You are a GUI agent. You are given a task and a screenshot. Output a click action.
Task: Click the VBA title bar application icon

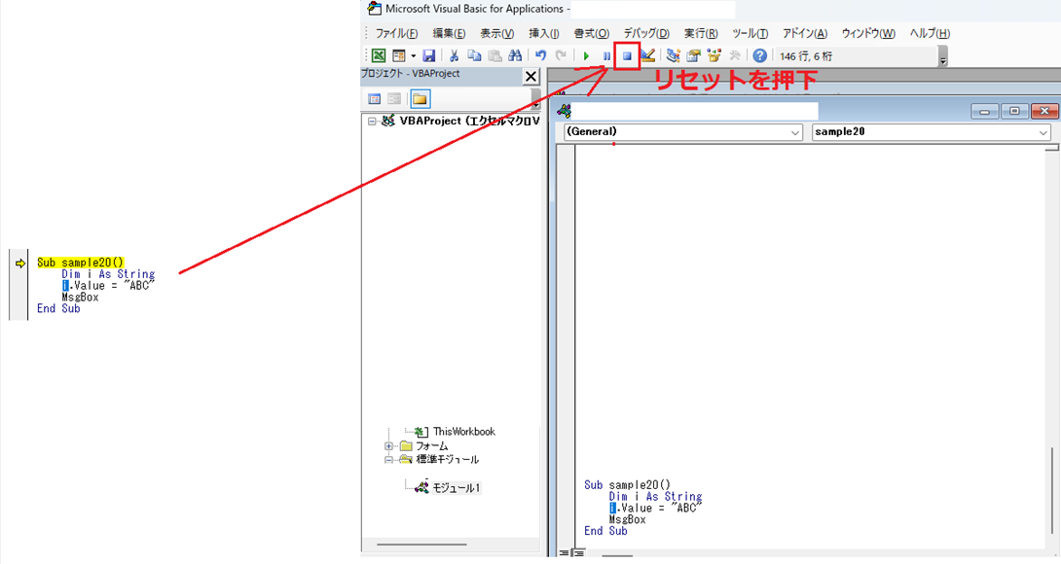(374, 9)
